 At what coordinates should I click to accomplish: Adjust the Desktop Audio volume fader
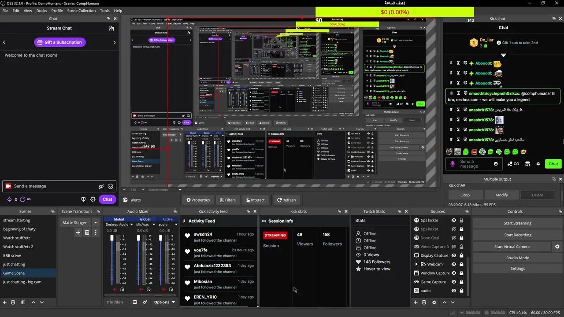pos(112,238)
